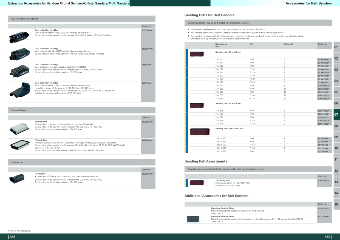This screenshot has width=340, height=240.
Task: Click order number 631034000* for sanding belt base
Action: pos(324,208)
